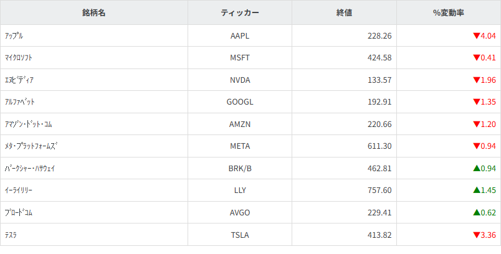Click the red down arrow in the MSFT row
The image size is (501, 254).
click(x=477, y=59)
